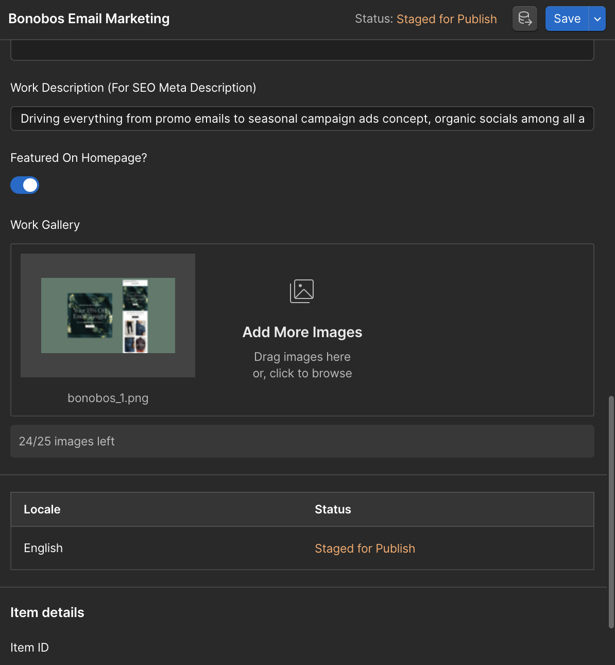Click the Save button
The width and height of the screenshot is (615, 665).
coord(567,19)
